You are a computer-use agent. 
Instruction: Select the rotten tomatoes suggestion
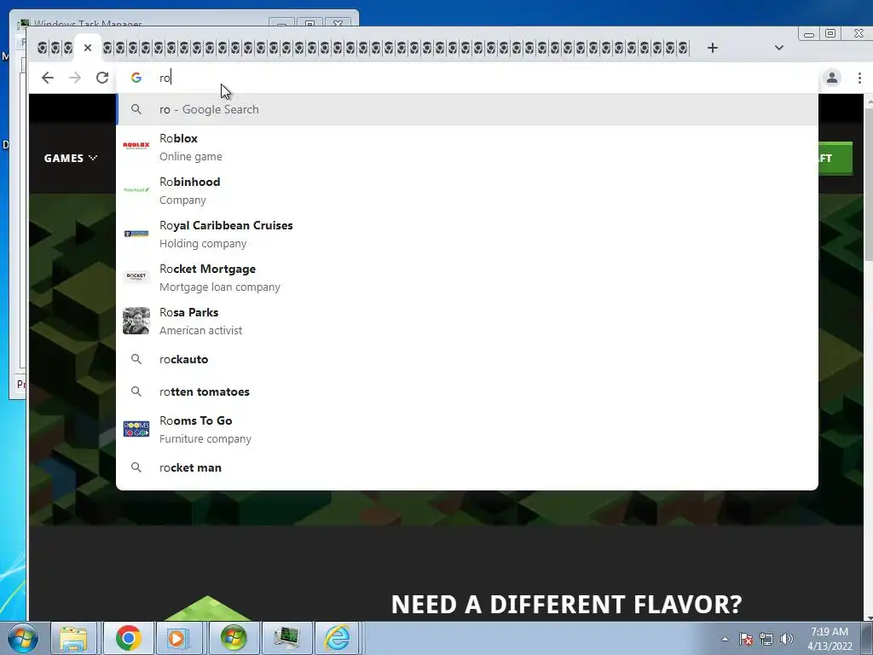coord(467,391)
